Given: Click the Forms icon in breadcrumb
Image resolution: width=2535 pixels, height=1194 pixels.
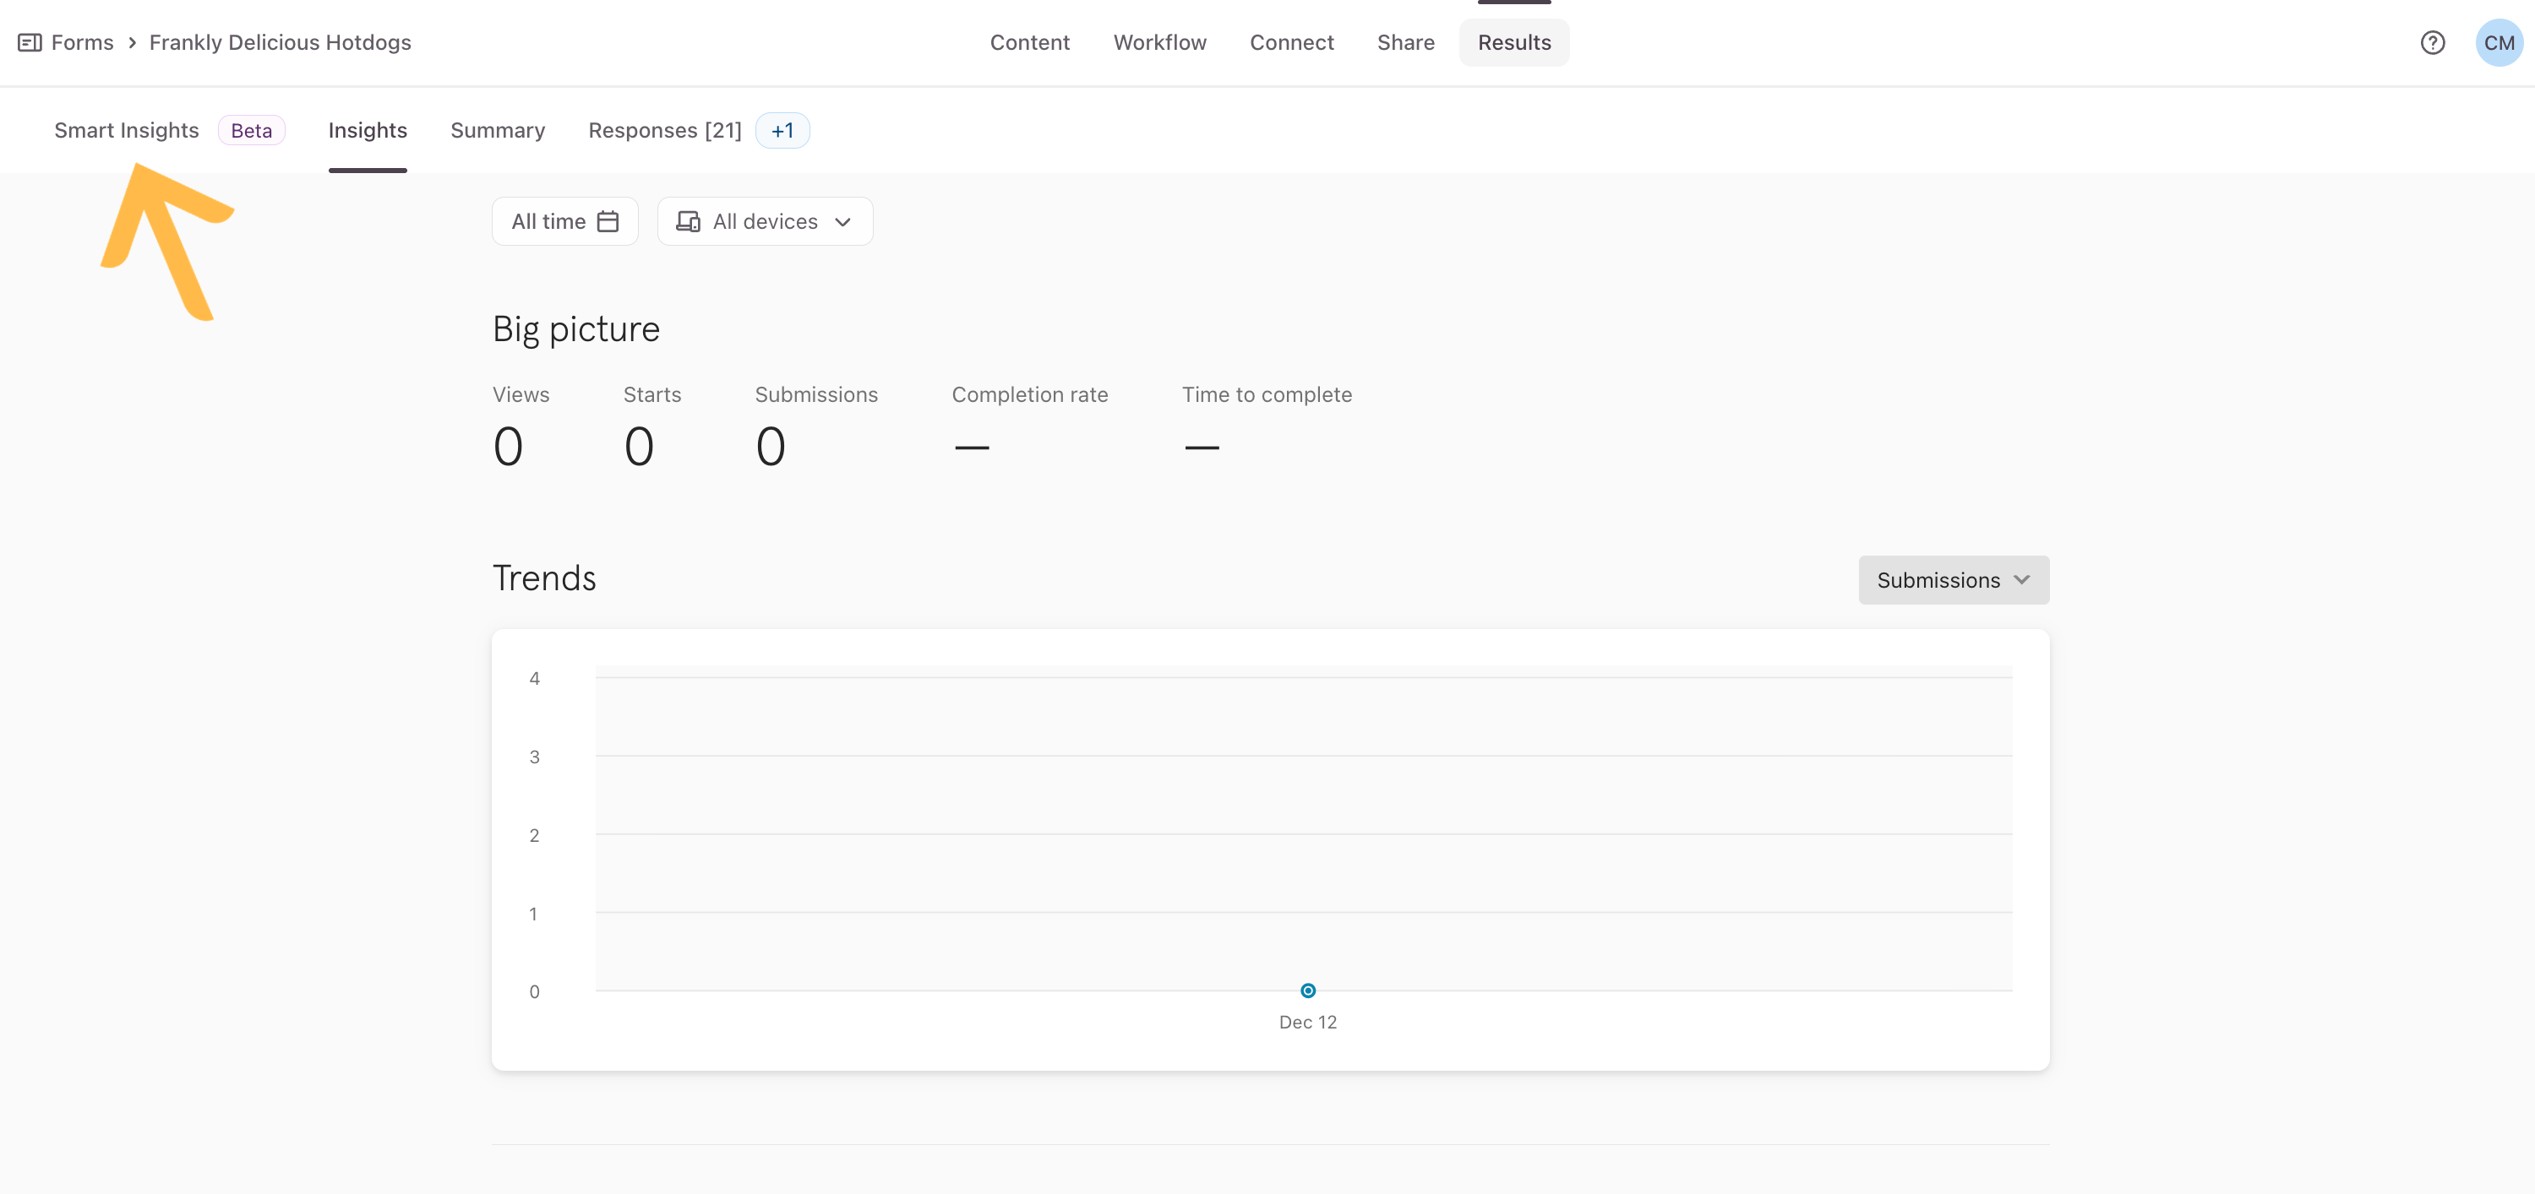Looking at the screenshot, I should [30, 42].
